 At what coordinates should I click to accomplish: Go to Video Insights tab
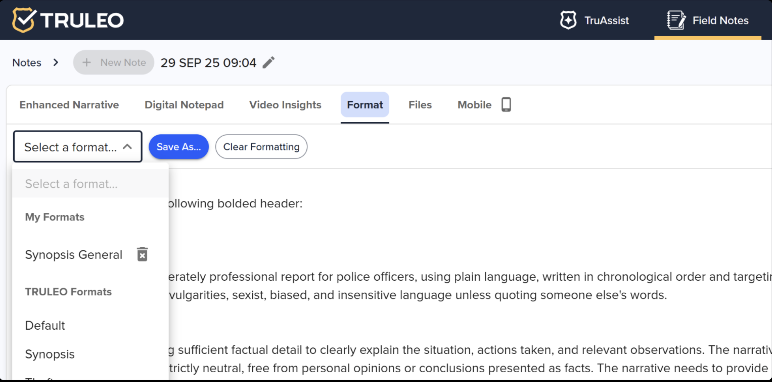[285, 104]
